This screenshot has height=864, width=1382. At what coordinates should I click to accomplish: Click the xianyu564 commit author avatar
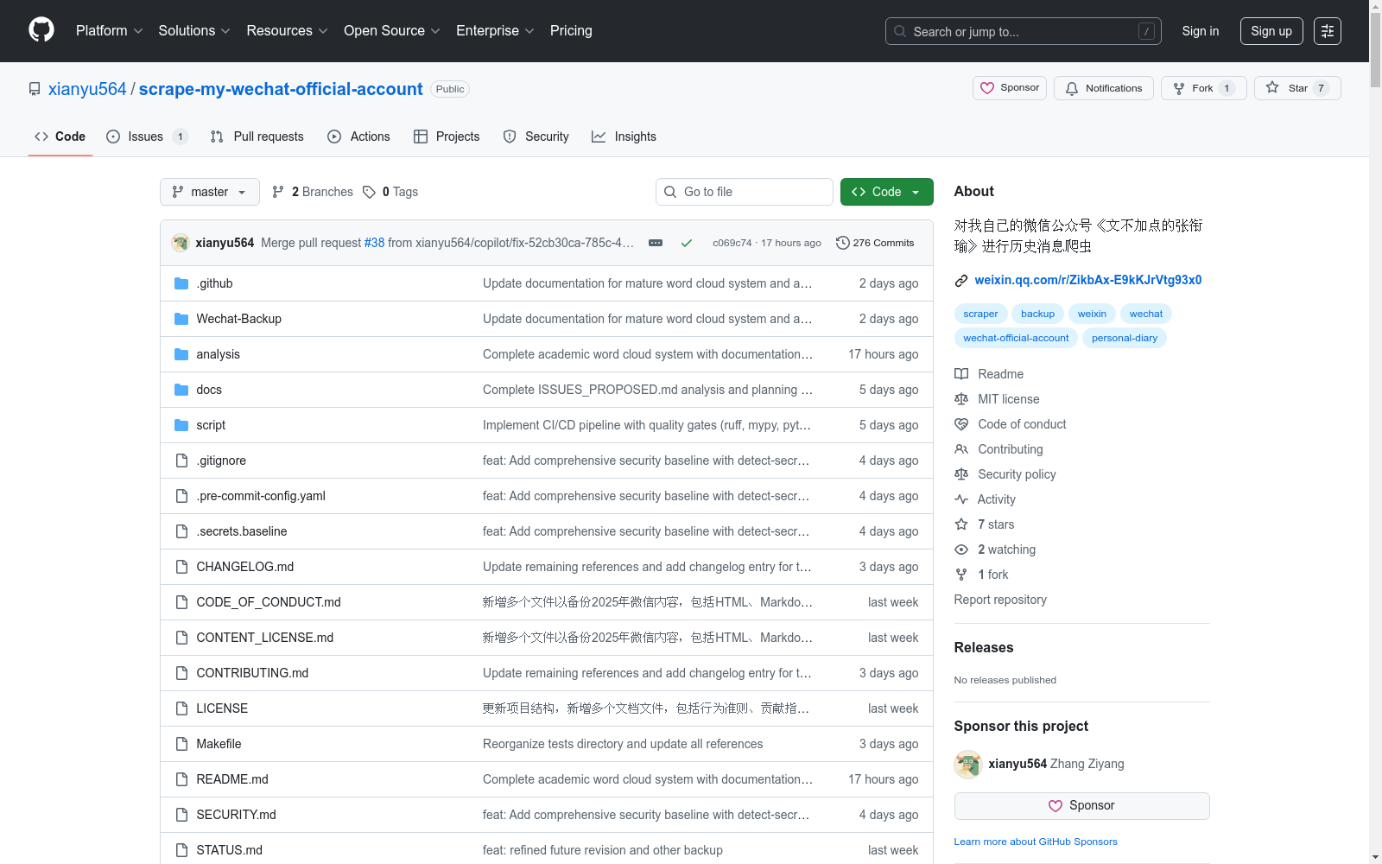181,243
